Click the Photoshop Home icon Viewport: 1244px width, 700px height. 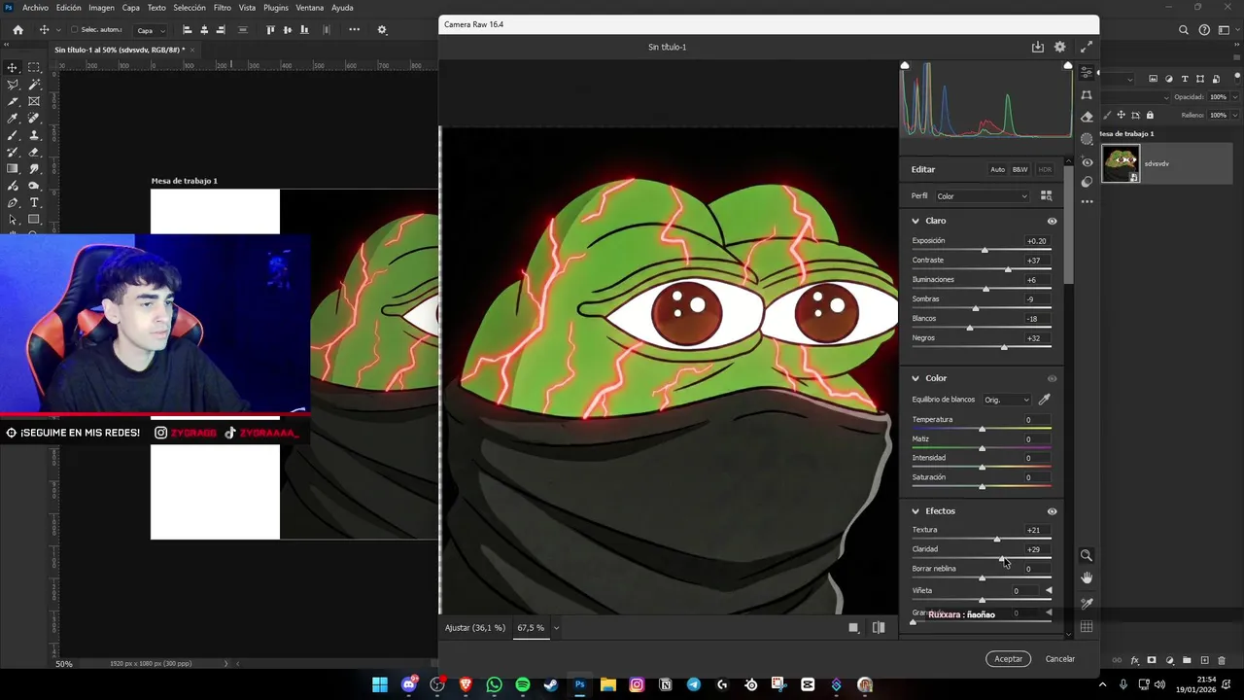pos(17,30)
